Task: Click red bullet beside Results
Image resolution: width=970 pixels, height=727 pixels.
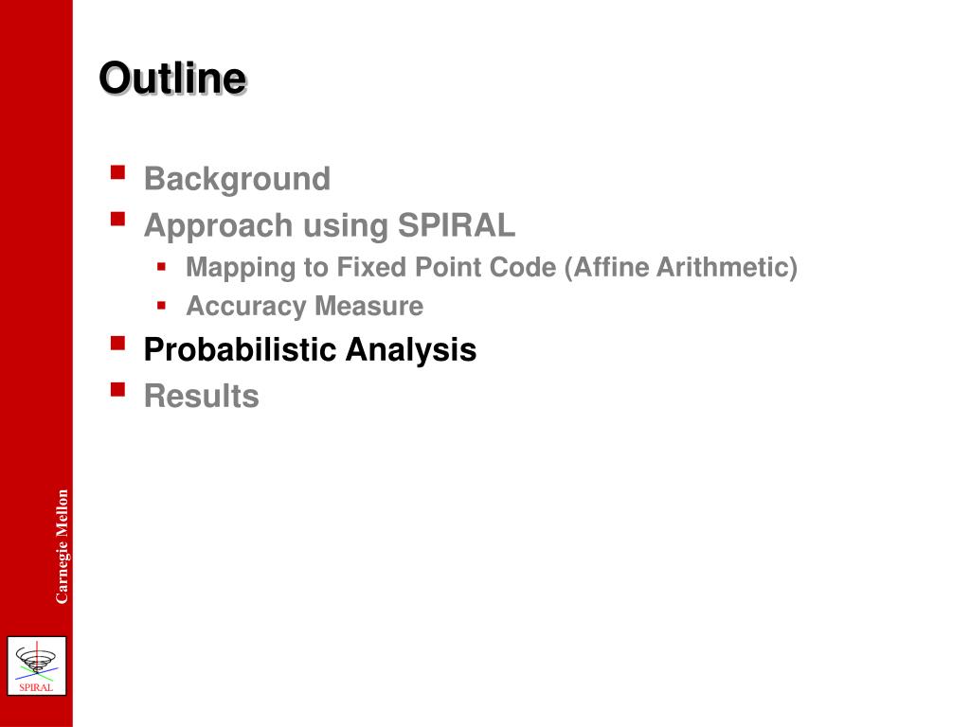Action: (117, 389)
